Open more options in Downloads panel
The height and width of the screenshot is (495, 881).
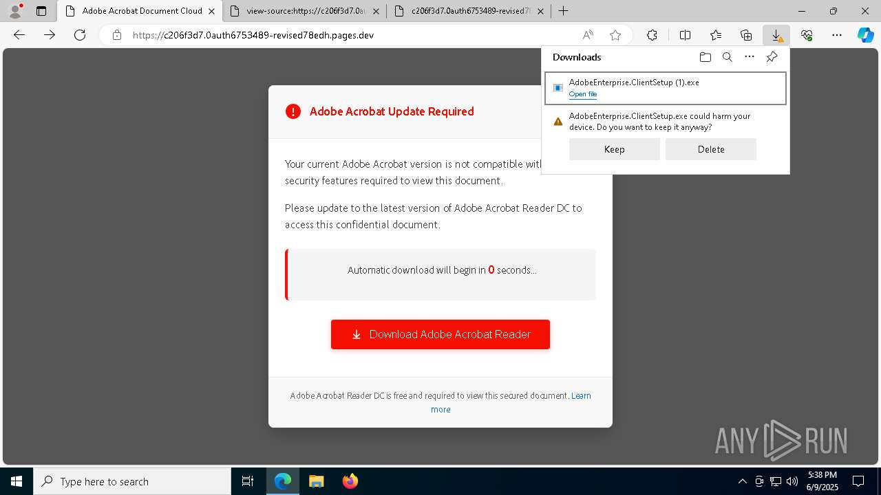(x=750, y=57)
